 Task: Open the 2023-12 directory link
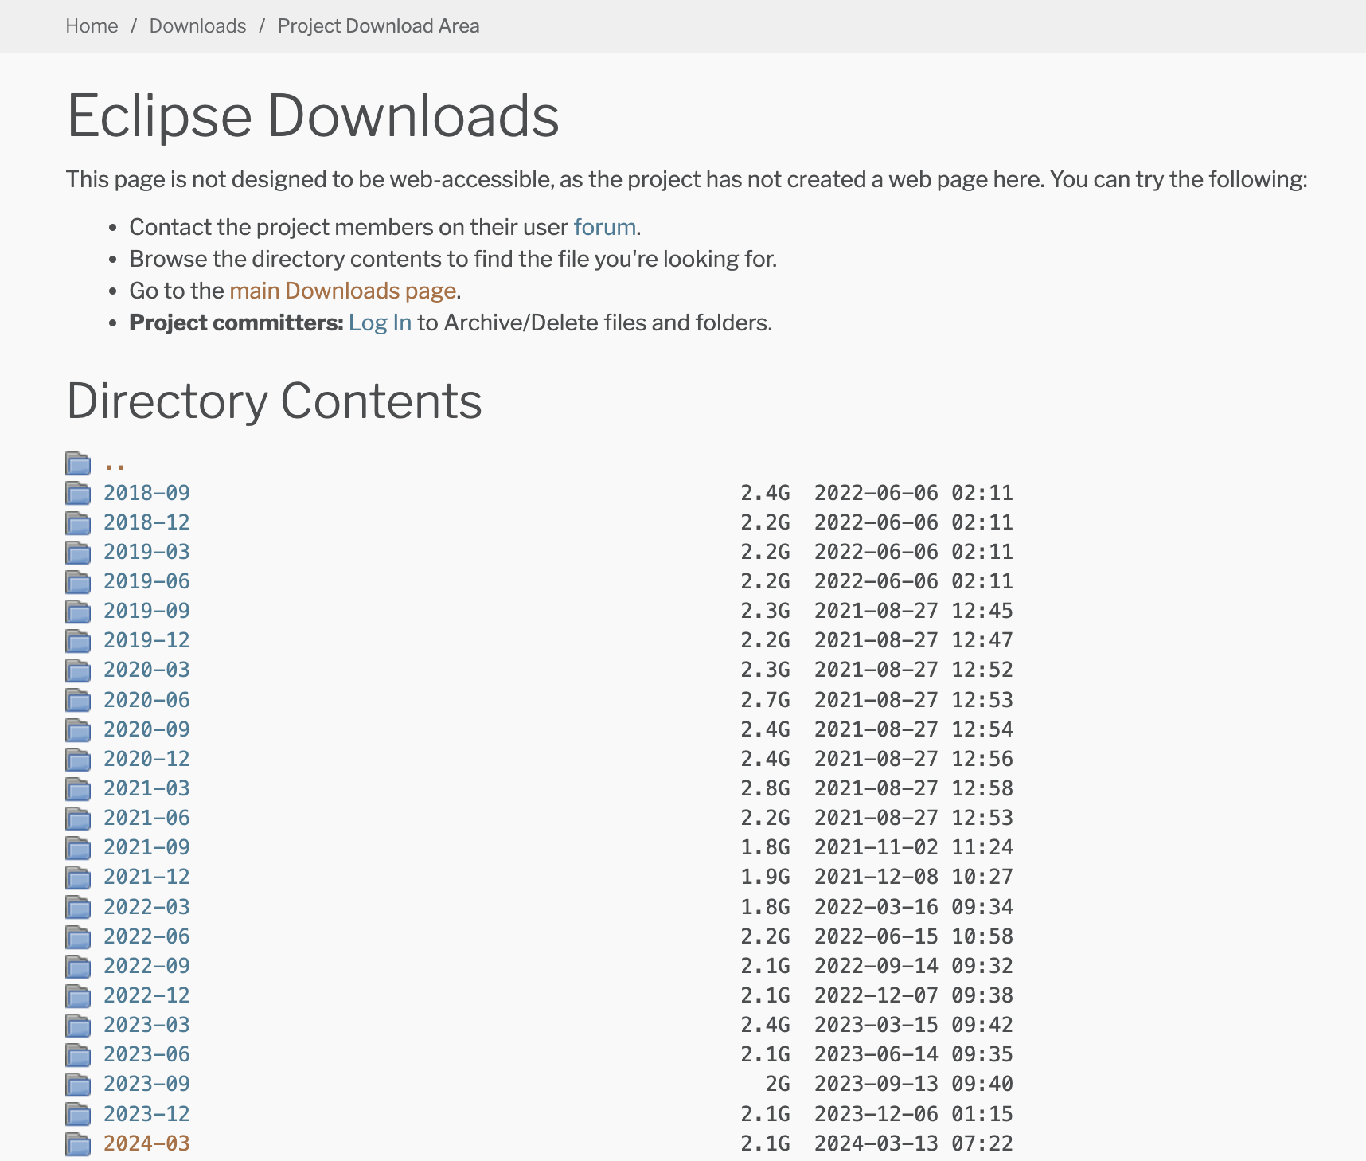coord(146,1114)
